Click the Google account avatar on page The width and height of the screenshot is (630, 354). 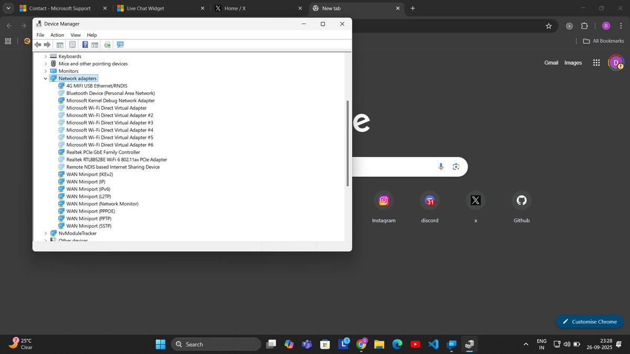coord(616,62)
